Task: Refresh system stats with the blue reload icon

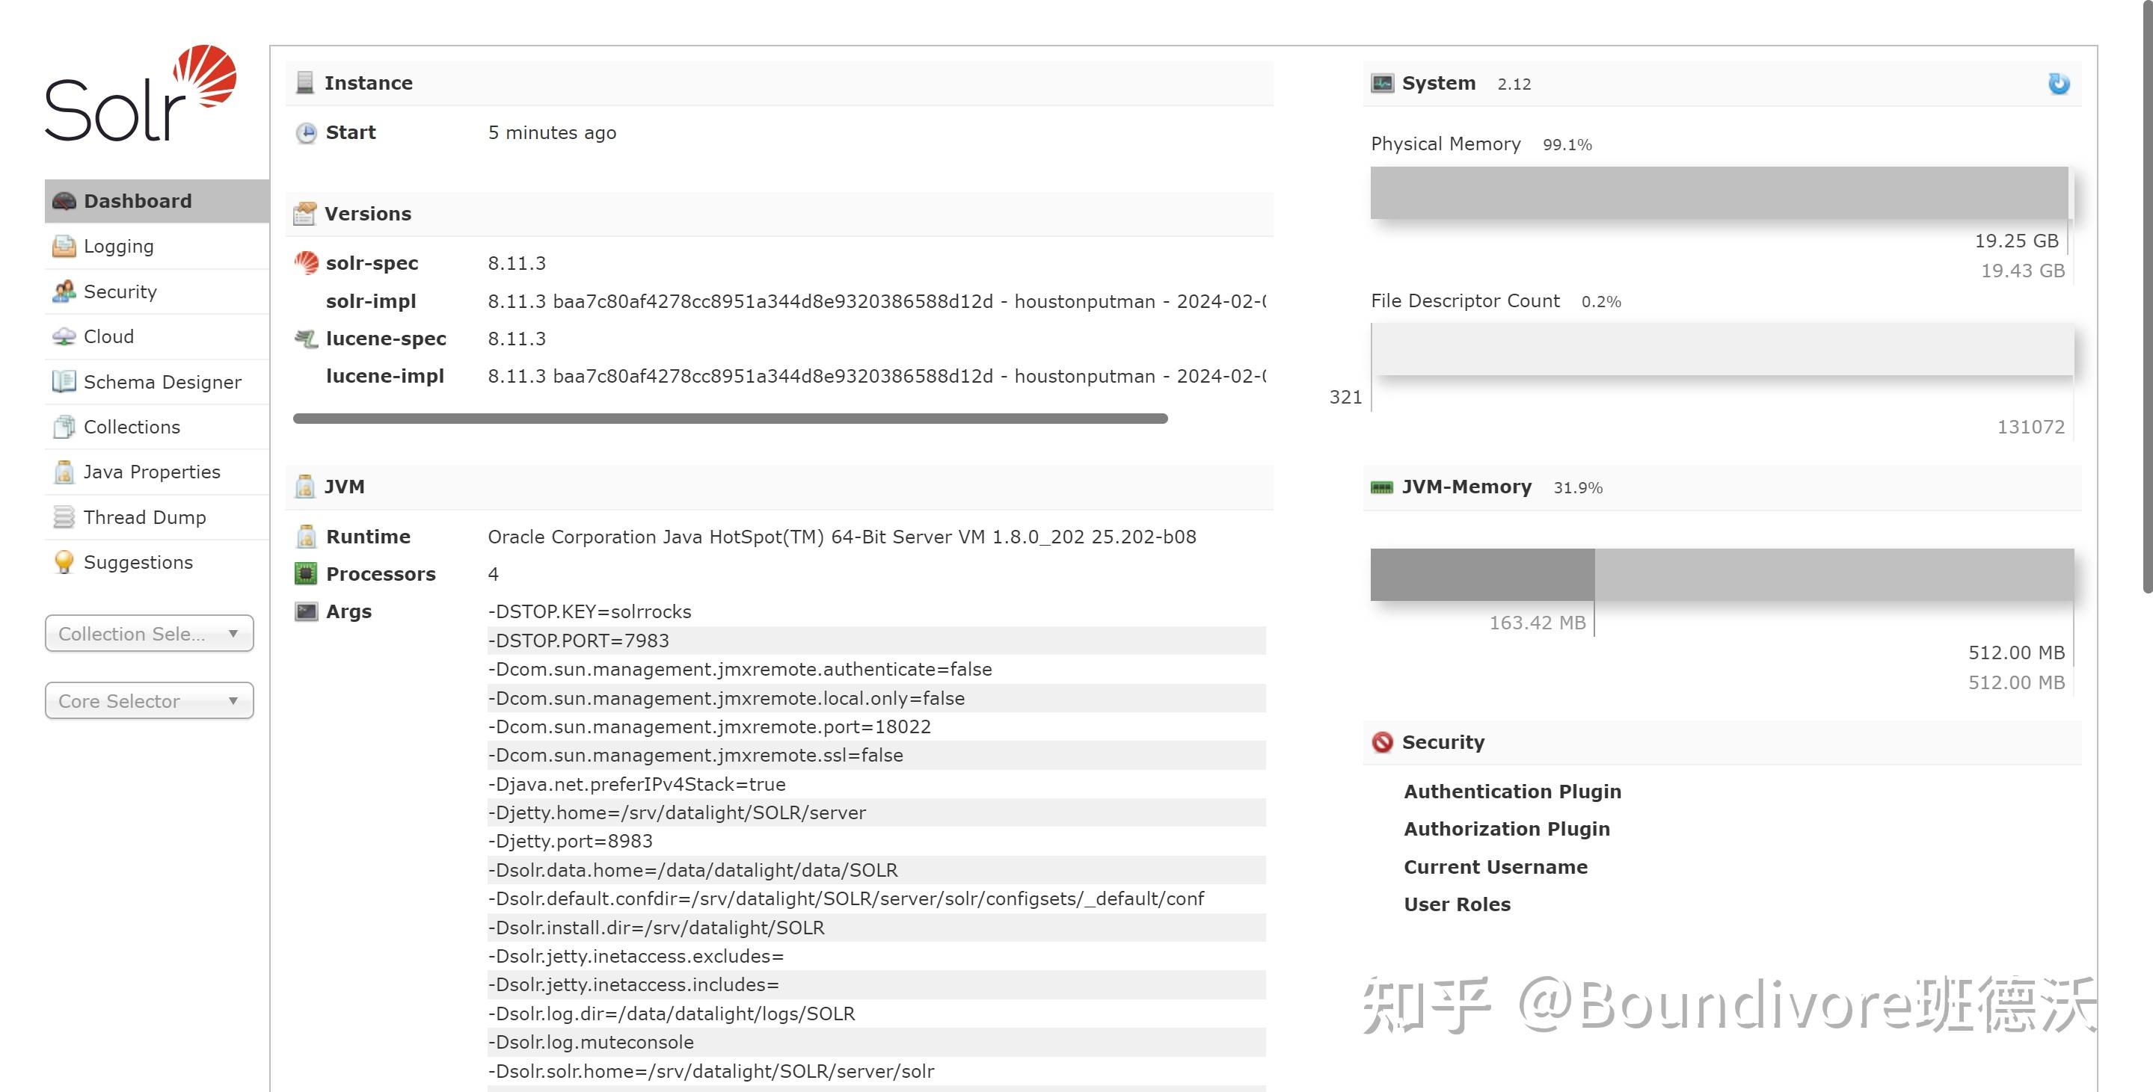Action: coord(2060,83)
